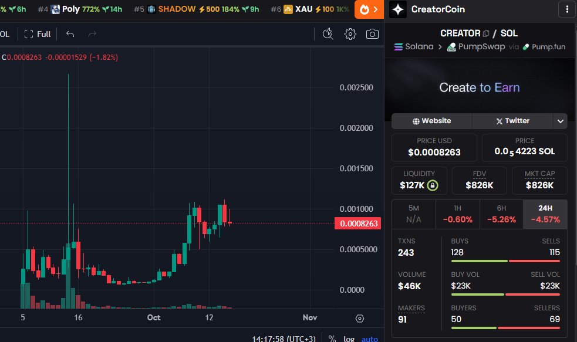Switch chart to Full screen mode
The height and width of the screenshot is (342, 577).
click(37, 34)
